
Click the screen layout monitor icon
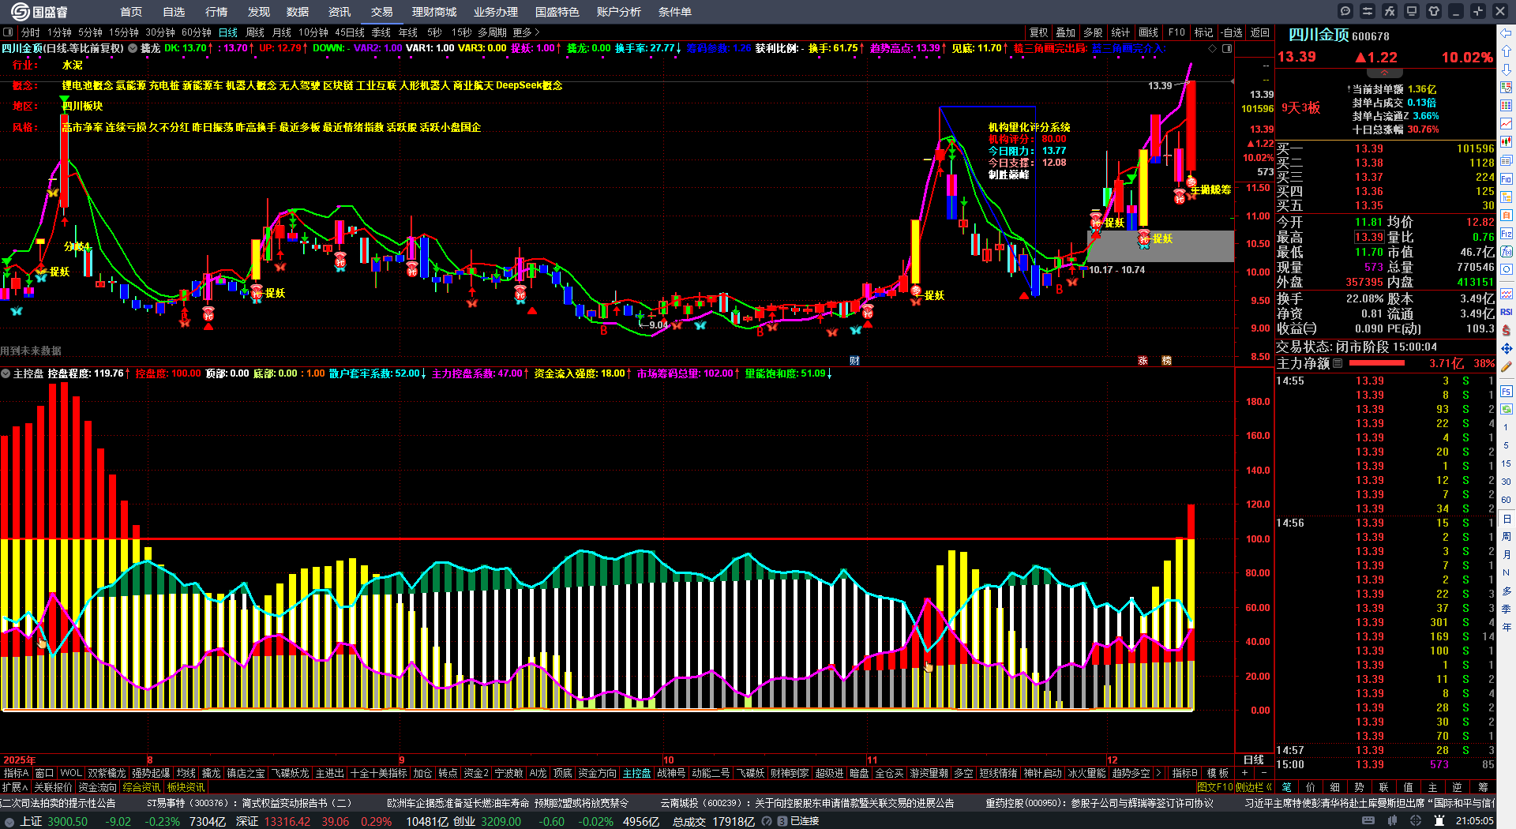(1412, 11)
